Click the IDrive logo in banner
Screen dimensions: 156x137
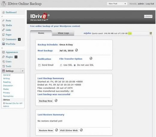(x=40, y=17)
